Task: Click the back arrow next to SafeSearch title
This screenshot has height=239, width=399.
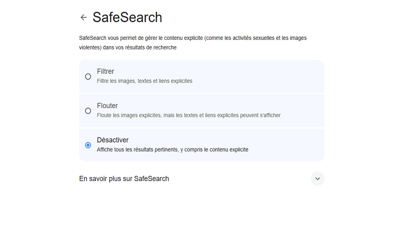Action: 84,17
